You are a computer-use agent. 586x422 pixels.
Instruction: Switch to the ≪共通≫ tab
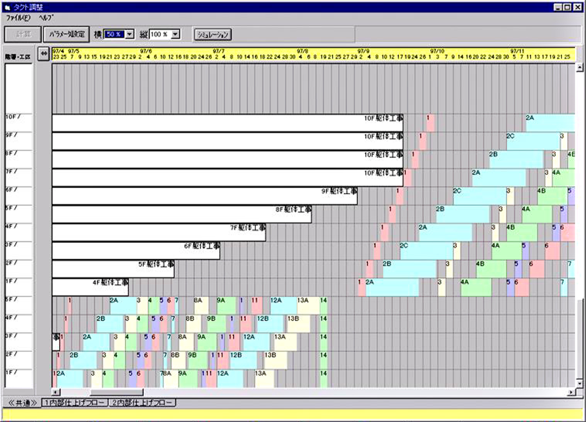click(x=22, y=403)
